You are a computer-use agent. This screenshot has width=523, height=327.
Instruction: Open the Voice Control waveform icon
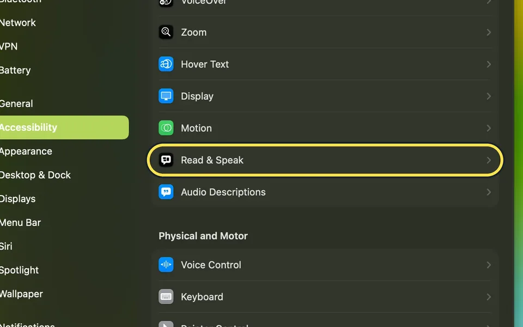pos(166,265)
